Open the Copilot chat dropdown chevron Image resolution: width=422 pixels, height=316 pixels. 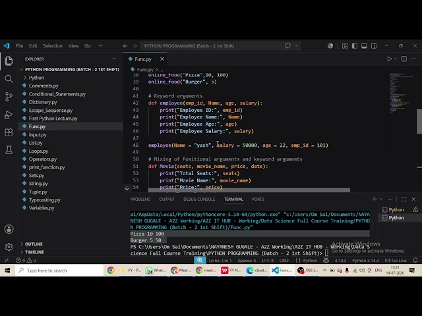(x=297, y=45)
